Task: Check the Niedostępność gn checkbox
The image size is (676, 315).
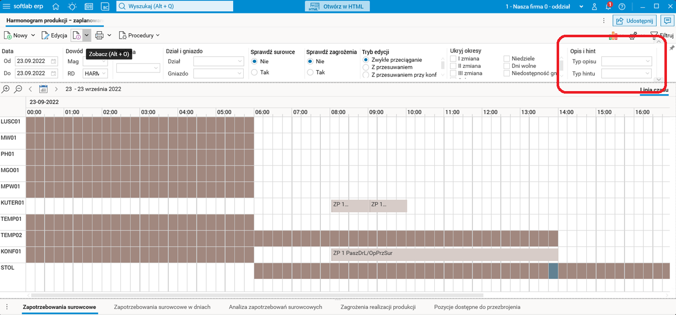Action: 507,73
